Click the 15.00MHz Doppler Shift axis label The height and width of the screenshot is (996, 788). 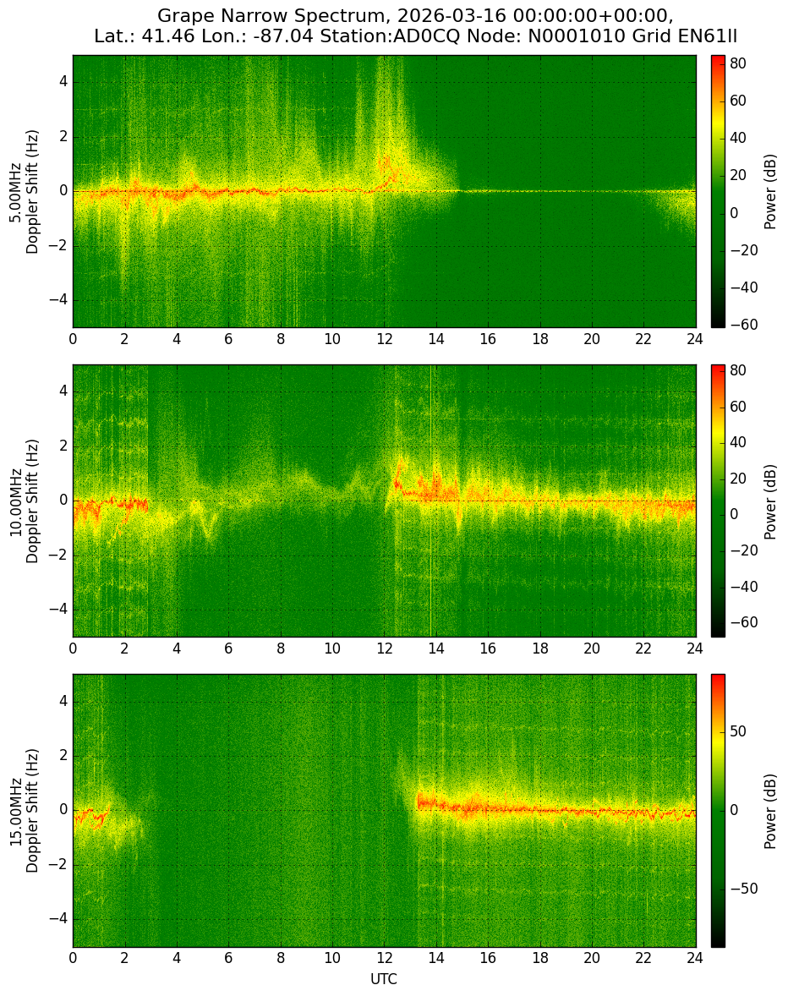point(24,811)
